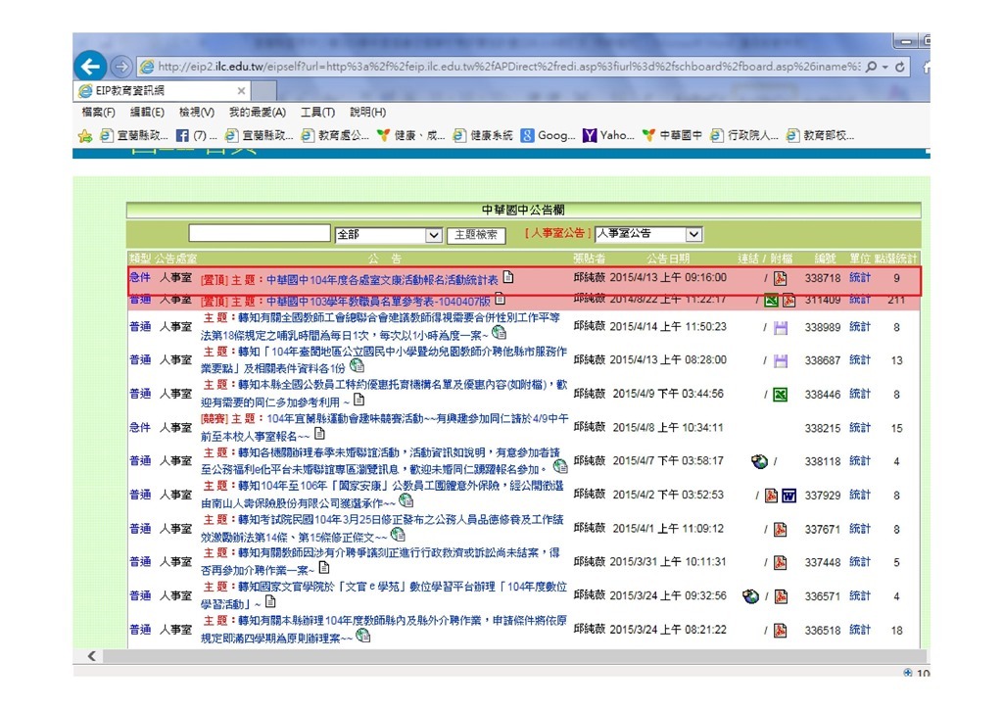This screenshot has height=709, width=1003.
Task: Click 統計 link for announcement 338718
Action: (860, 277)
